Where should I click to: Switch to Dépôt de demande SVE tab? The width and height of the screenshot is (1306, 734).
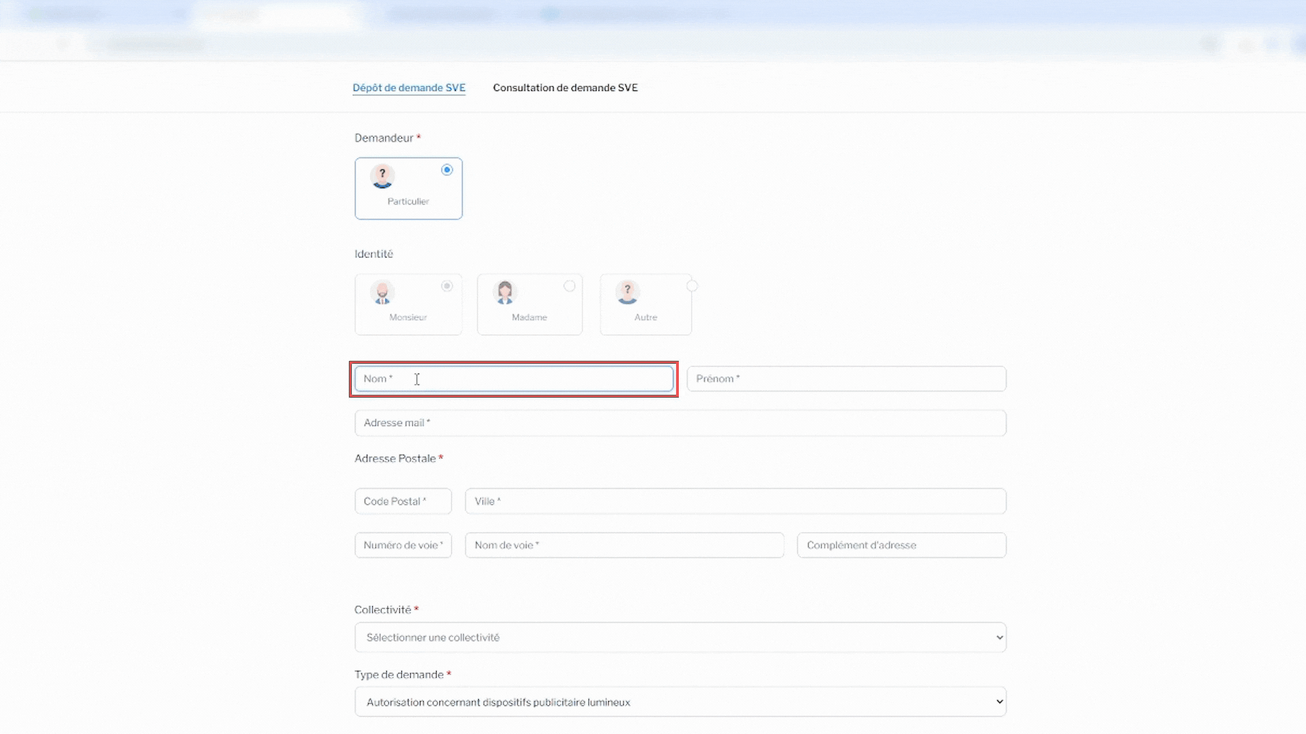pos(409,88)
